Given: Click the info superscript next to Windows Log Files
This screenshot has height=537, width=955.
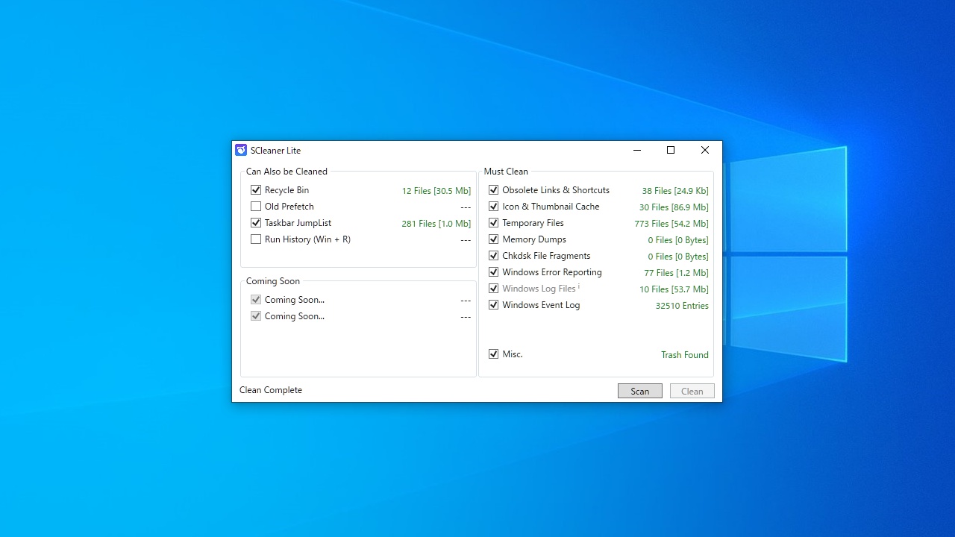Looking at the screenshot, I should click(x=579, y=286).
